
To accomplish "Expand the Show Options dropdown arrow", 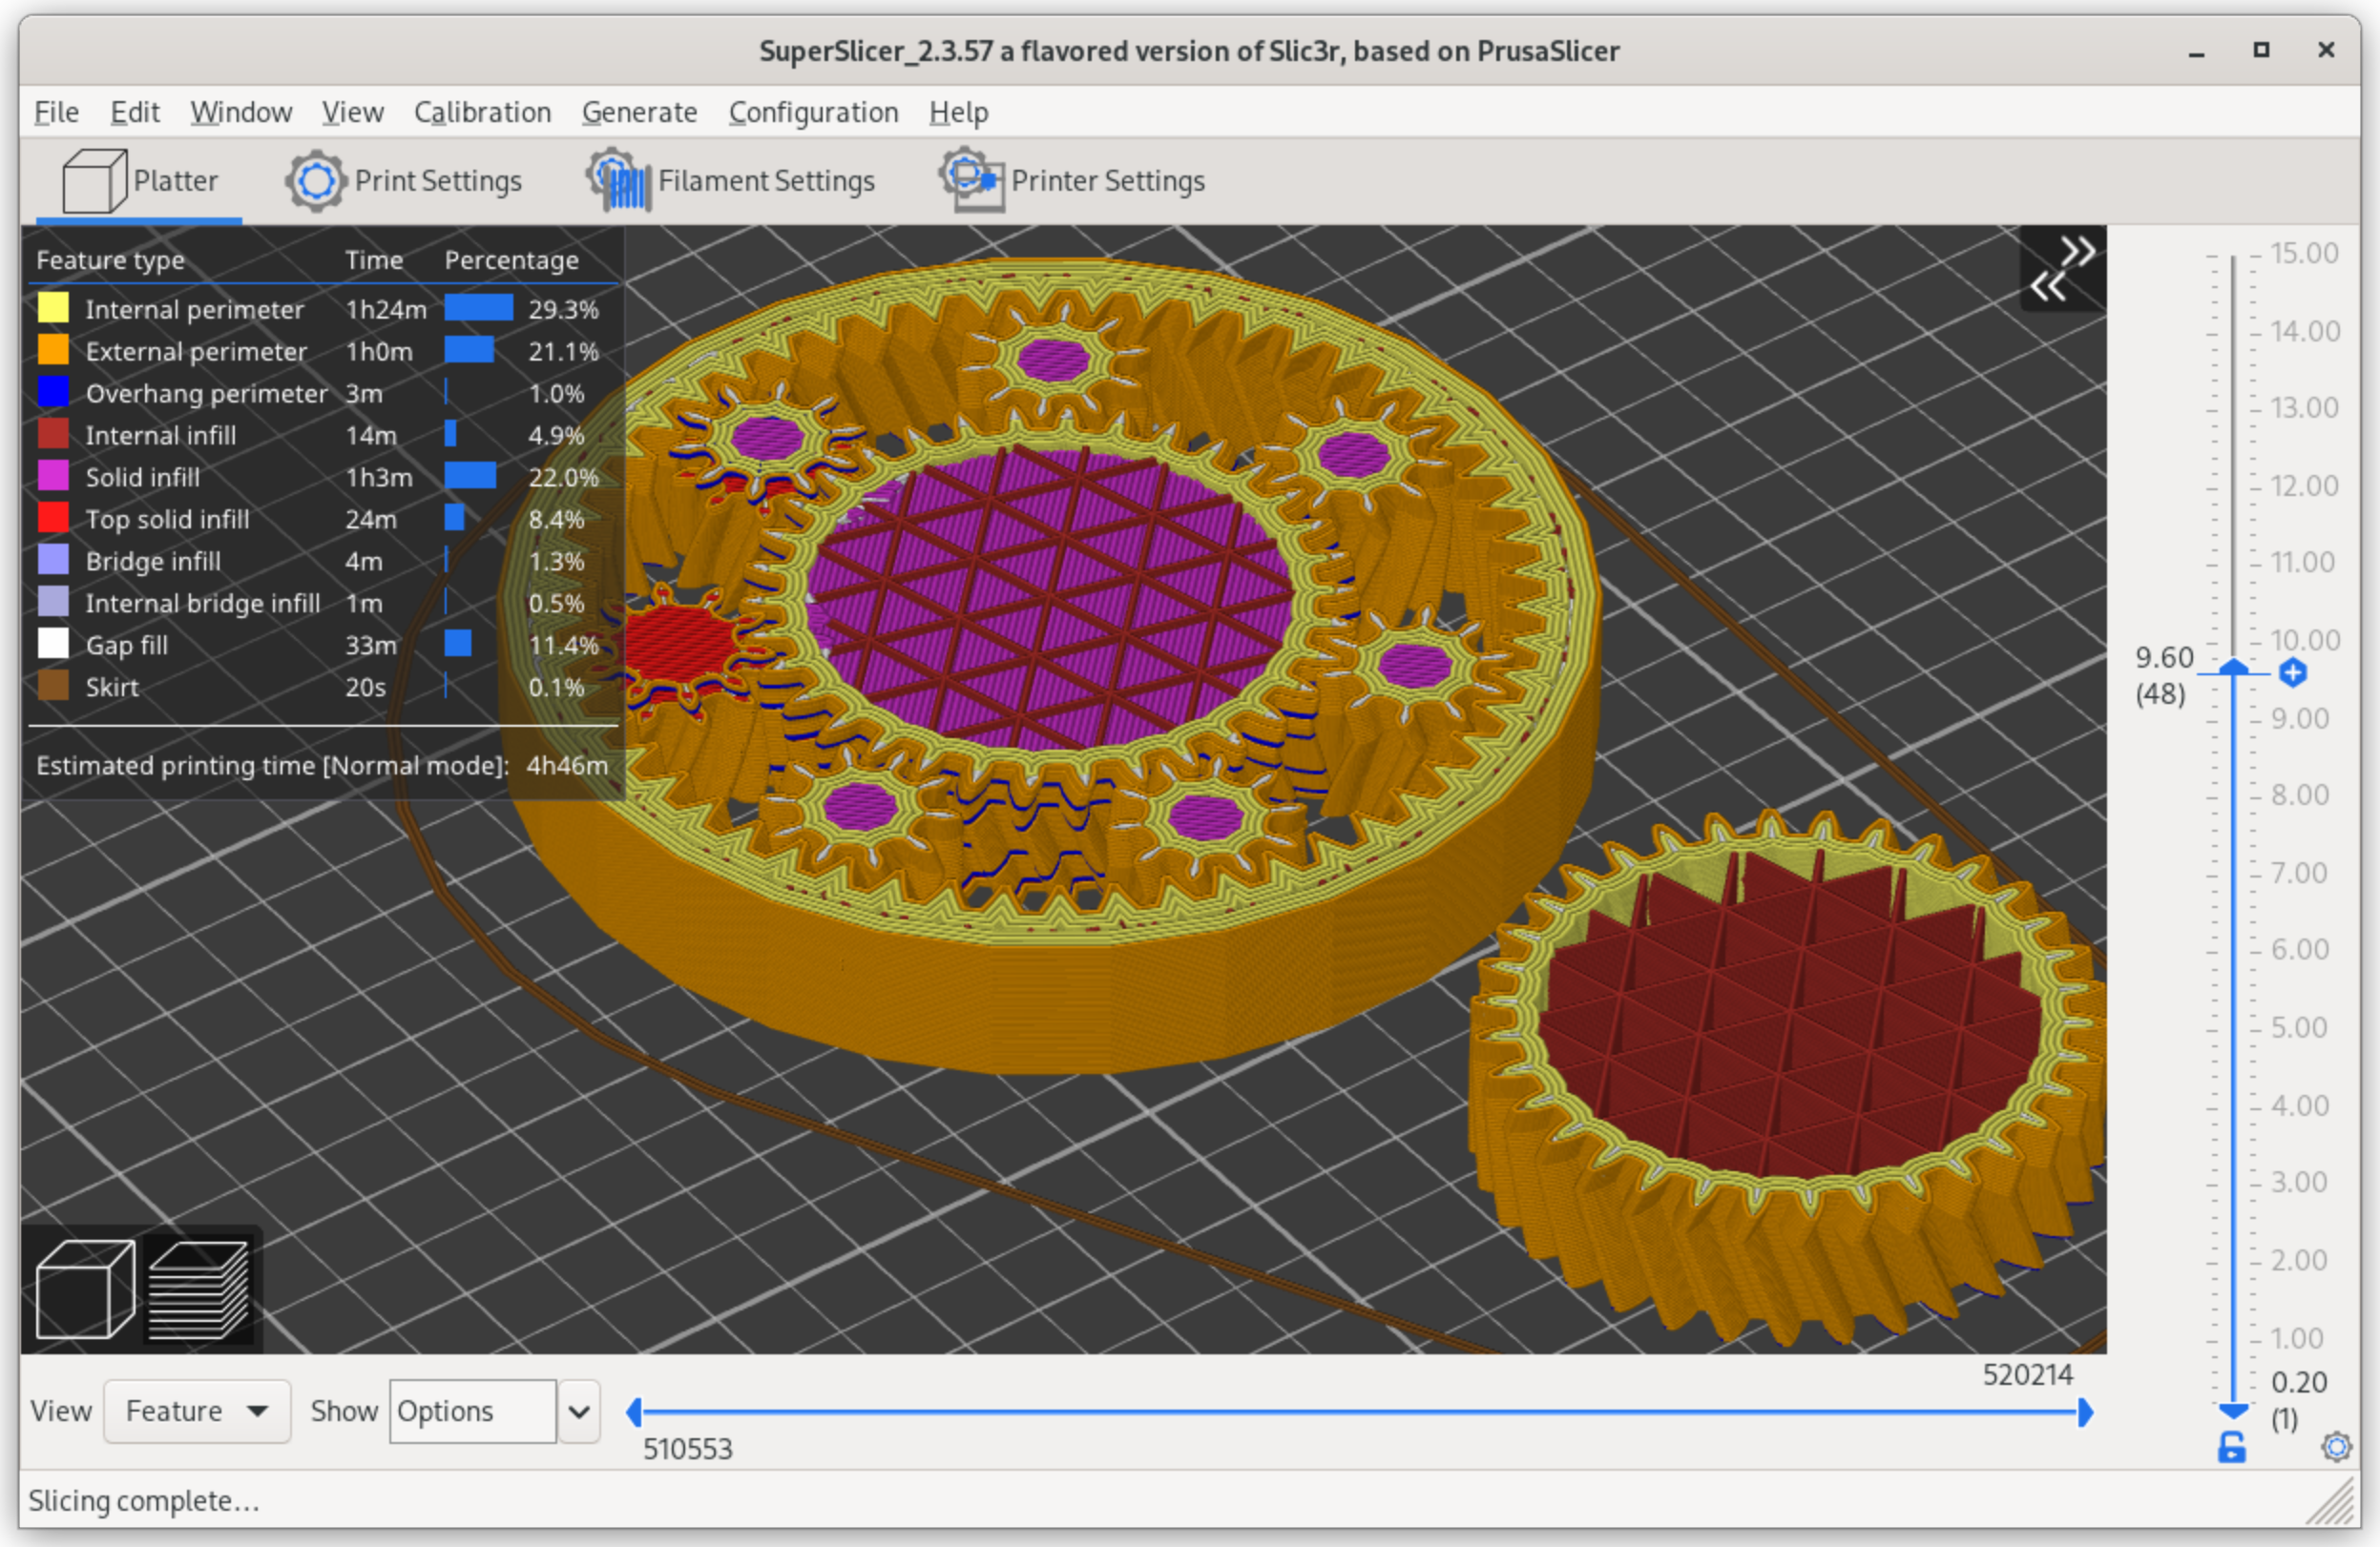I will (x=579, y=1411).
